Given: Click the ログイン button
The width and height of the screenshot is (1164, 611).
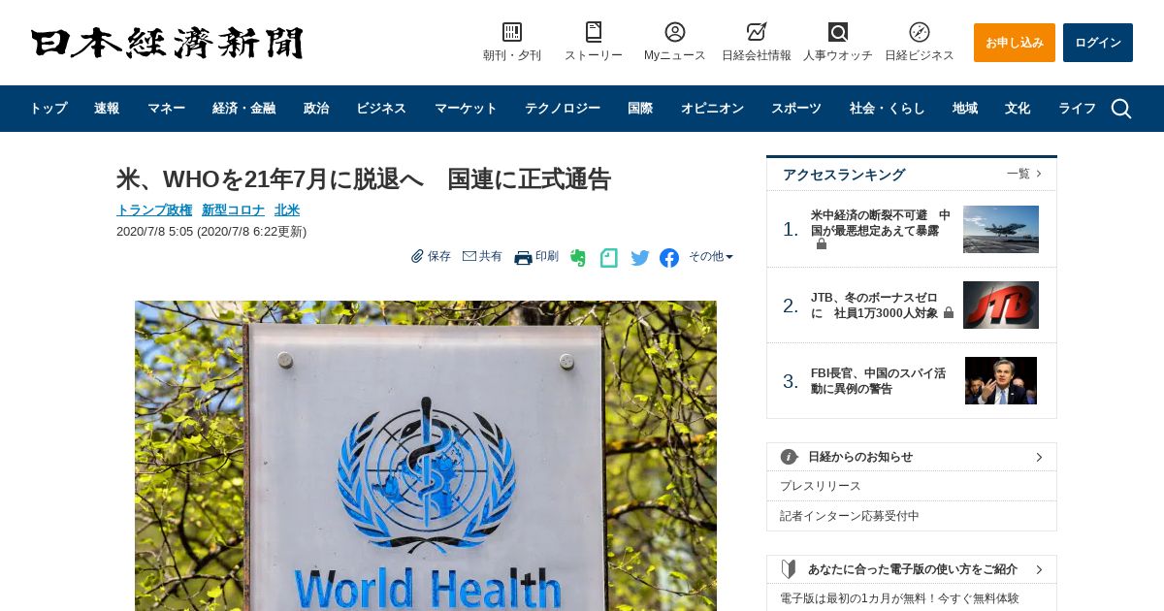Looking at the screenshot, I should point(1098,43).
